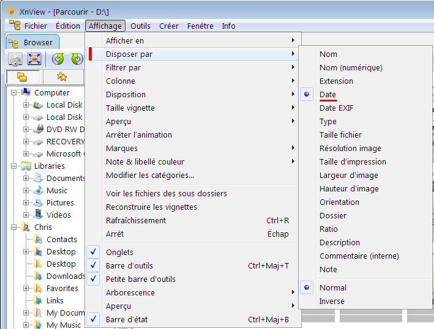Collapse the Libraries tree node
The image size is (434, 329).
[13, 166]
